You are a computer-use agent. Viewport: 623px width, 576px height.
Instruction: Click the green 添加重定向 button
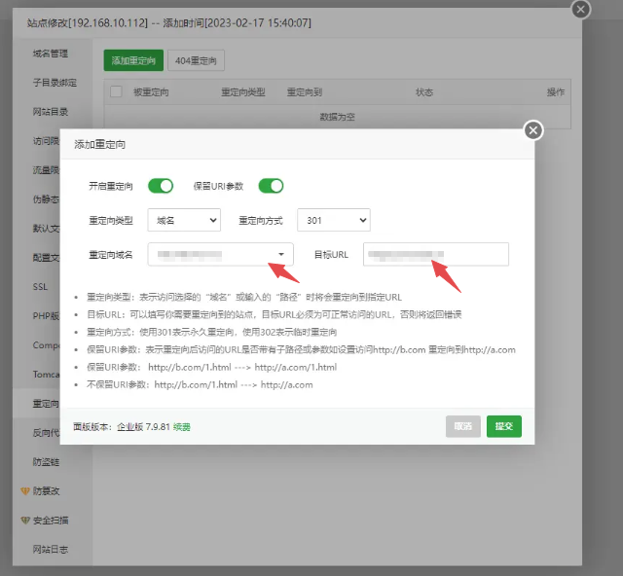pyautogui.click(x=133, y=60)
